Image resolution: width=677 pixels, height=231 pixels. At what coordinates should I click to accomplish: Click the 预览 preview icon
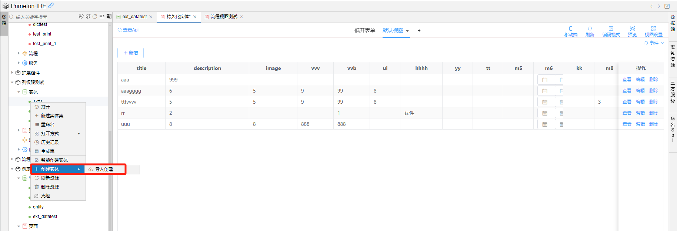coord(632,31)
